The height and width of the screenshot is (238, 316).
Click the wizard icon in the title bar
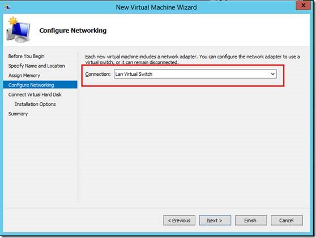click(7, 7)
